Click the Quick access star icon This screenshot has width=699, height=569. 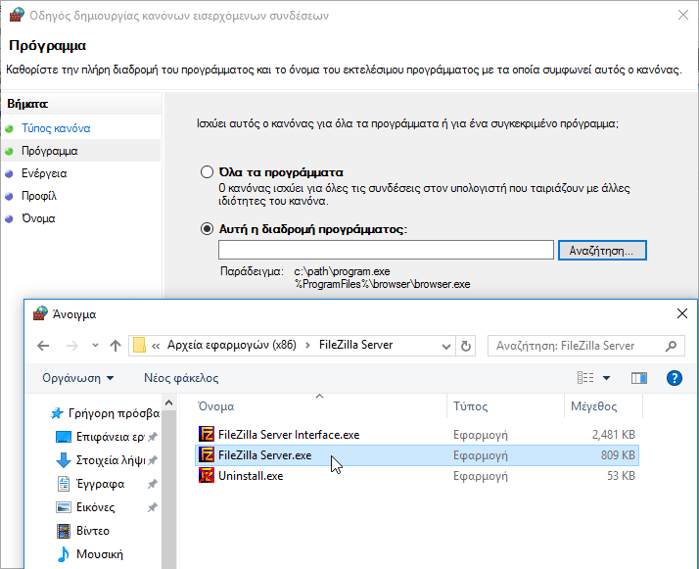pos(57,413)
